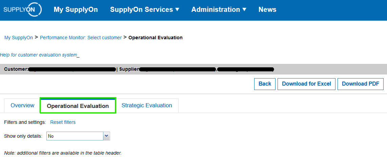The width and height of the screenshot is (387, 157).
Task: Expand the Administration menu arrow
Action: (244, 9)
